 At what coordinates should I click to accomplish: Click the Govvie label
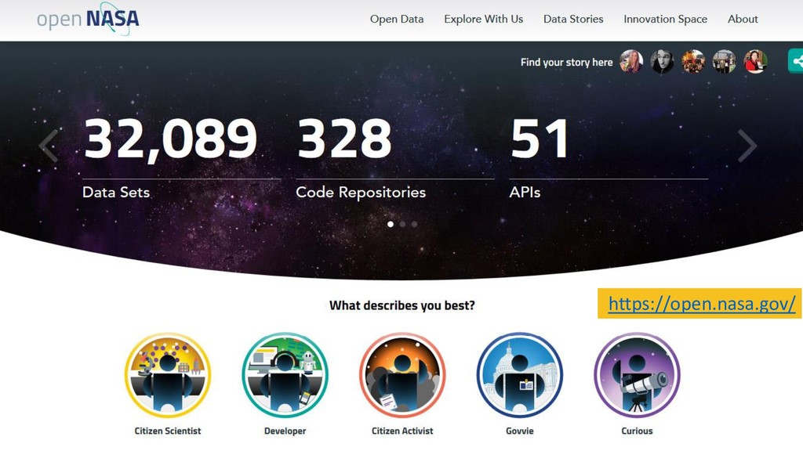(520, 431)
